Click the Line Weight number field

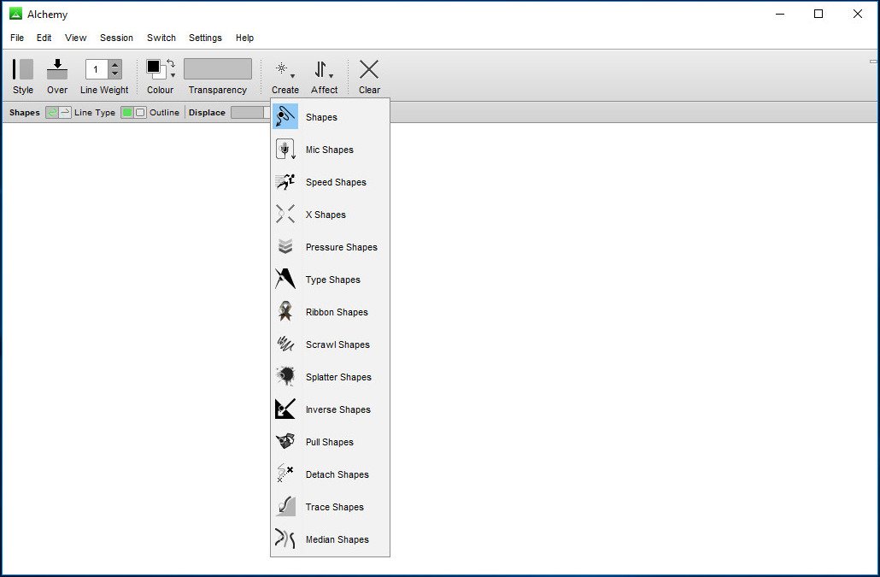[97, 69]
